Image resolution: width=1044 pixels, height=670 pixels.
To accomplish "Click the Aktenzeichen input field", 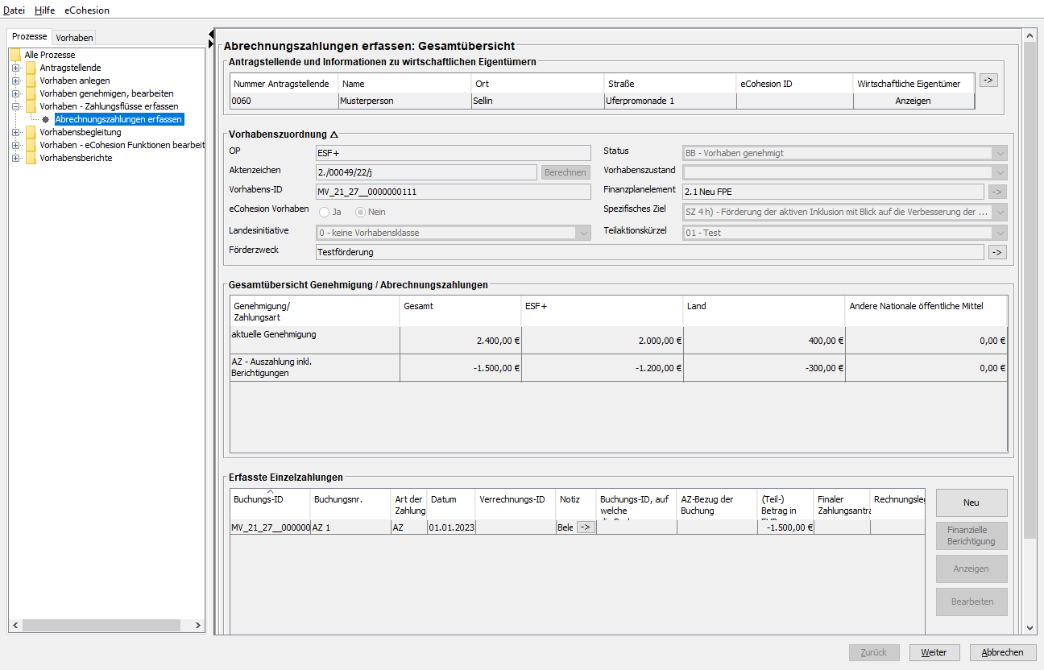I will [x=426, y=172].
